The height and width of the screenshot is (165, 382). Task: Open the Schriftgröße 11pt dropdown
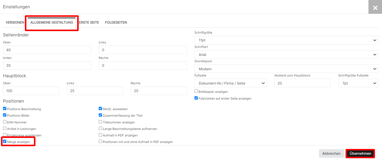click(286, 40)
